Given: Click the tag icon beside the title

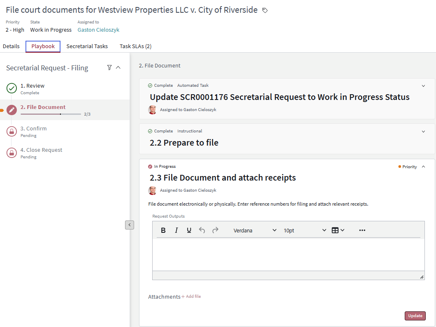Looking at the screenshot, I should pyautogui.click(x=265, y=10).
